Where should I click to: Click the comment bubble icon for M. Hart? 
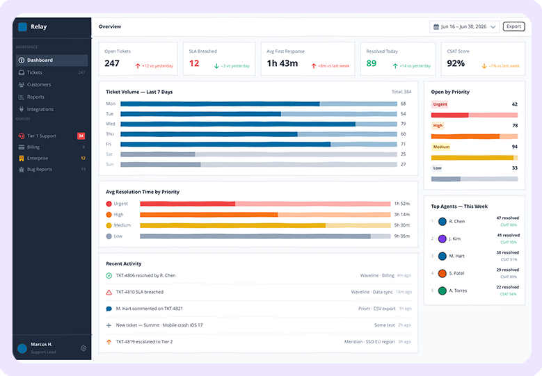[x=109, y=309]
